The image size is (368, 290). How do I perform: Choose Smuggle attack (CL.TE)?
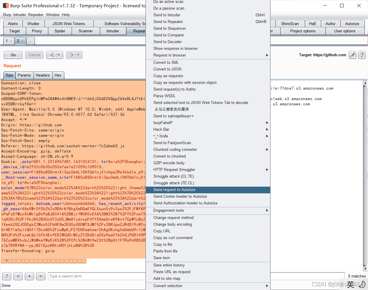pos(208,176)
